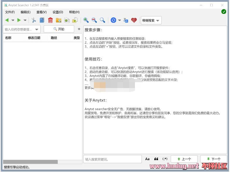
Task: Click the green forward arrow
Action: pos(19,20)
